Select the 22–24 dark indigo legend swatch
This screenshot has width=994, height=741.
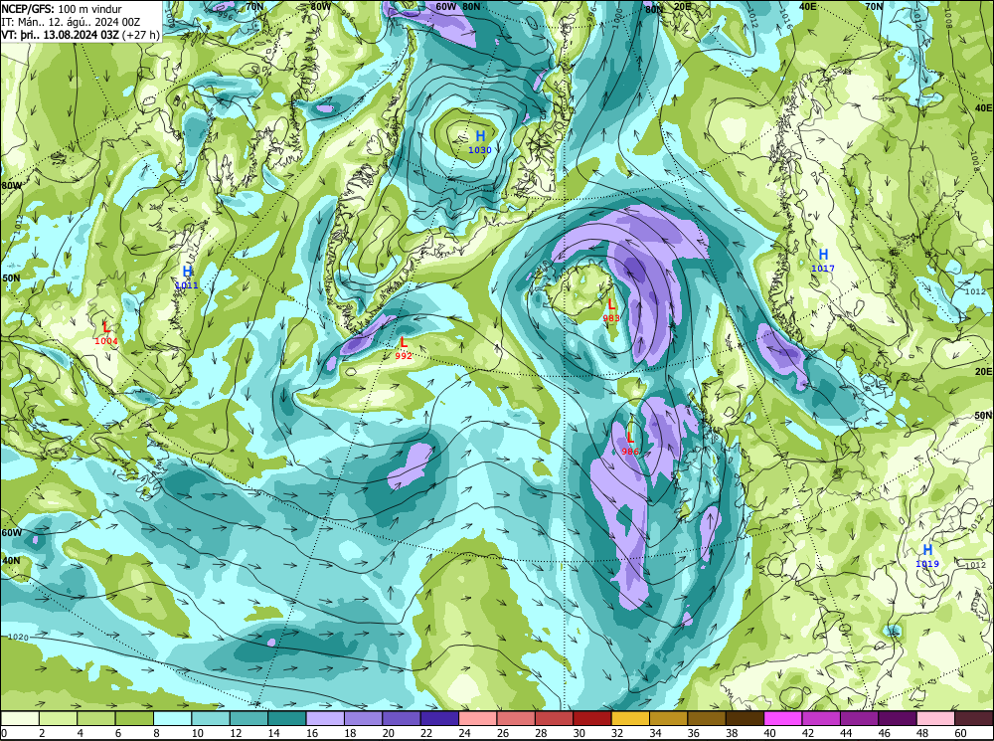440,718
